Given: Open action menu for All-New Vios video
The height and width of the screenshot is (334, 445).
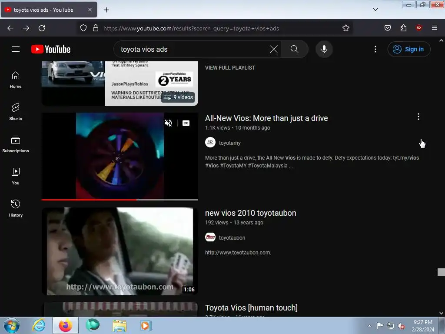Looking at the screenshot, I should [418, 117].
